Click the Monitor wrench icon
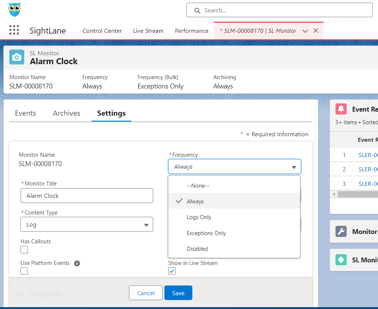 click(x=341, y=231)
